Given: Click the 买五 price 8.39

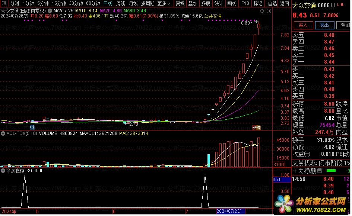Looking at the screenshot, I should coord(329,96).
